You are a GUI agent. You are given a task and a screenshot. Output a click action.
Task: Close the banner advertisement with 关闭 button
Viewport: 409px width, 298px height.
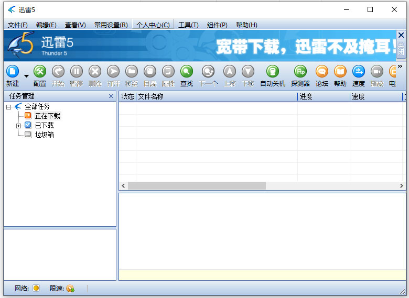[401, 45]
